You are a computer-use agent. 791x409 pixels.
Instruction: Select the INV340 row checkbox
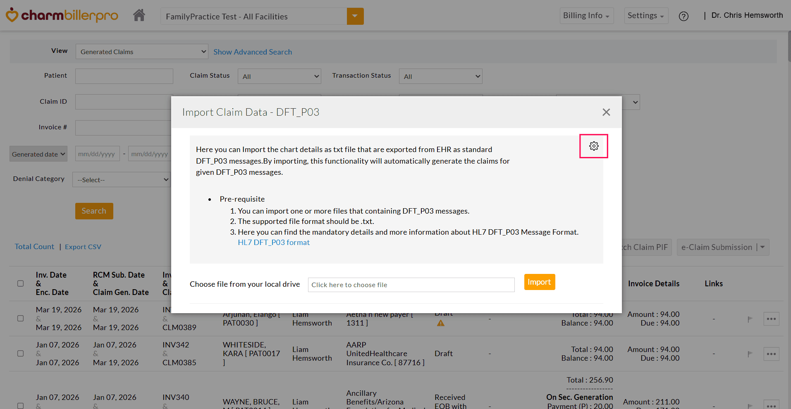tap(20, 406)
